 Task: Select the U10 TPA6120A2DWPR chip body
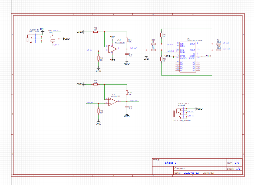(x=188, y=57)
